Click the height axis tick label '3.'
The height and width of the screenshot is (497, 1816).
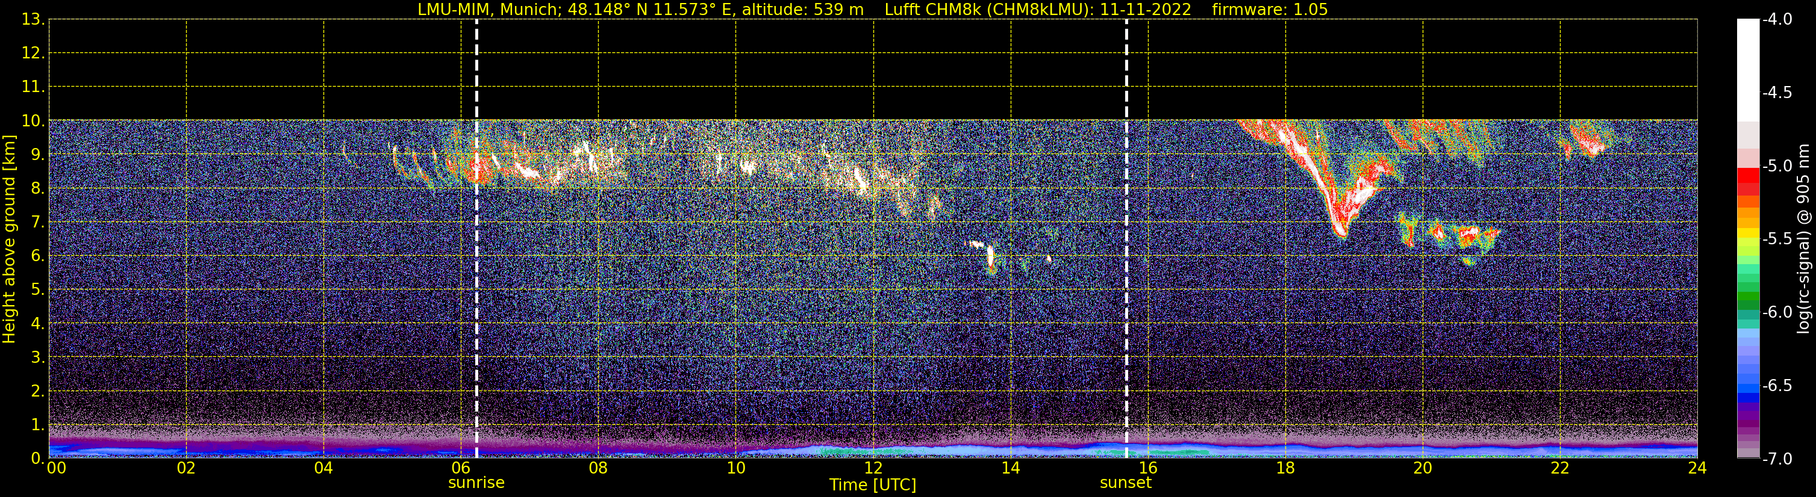click(x=37, y=357)
